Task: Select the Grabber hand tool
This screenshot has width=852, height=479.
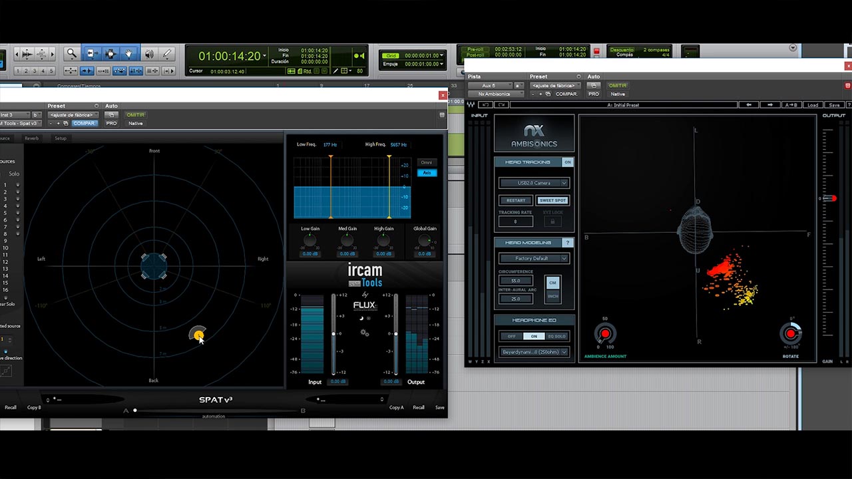Action: 129,54
